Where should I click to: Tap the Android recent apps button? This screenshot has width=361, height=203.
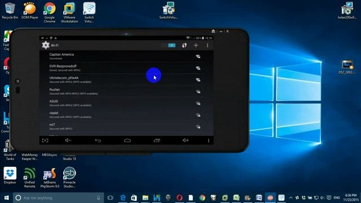157,140
